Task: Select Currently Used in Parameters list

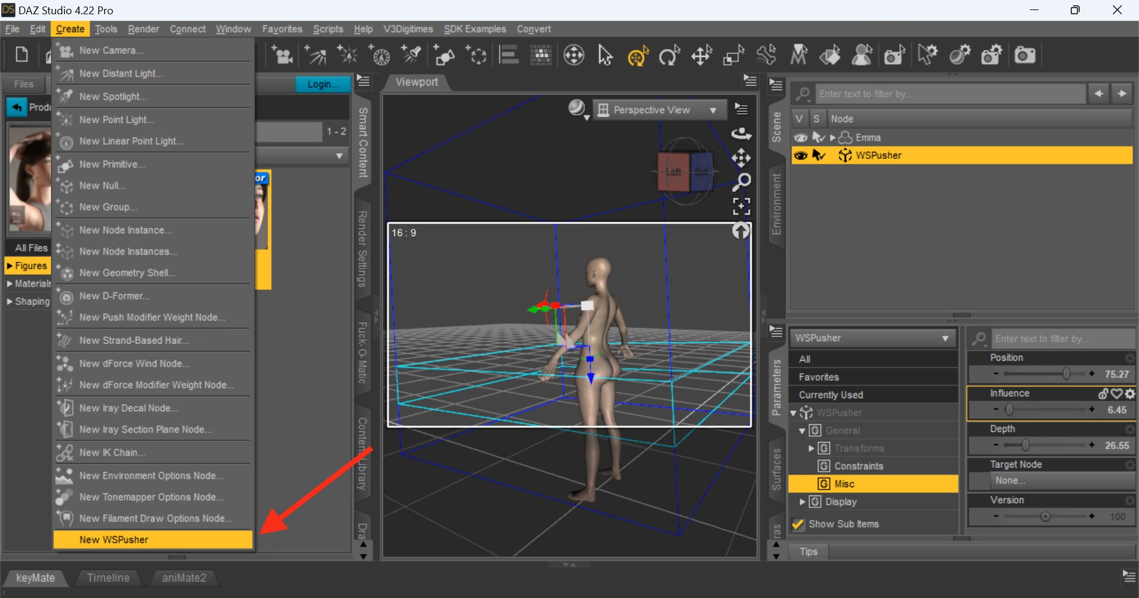Action: tap(873, 395)
